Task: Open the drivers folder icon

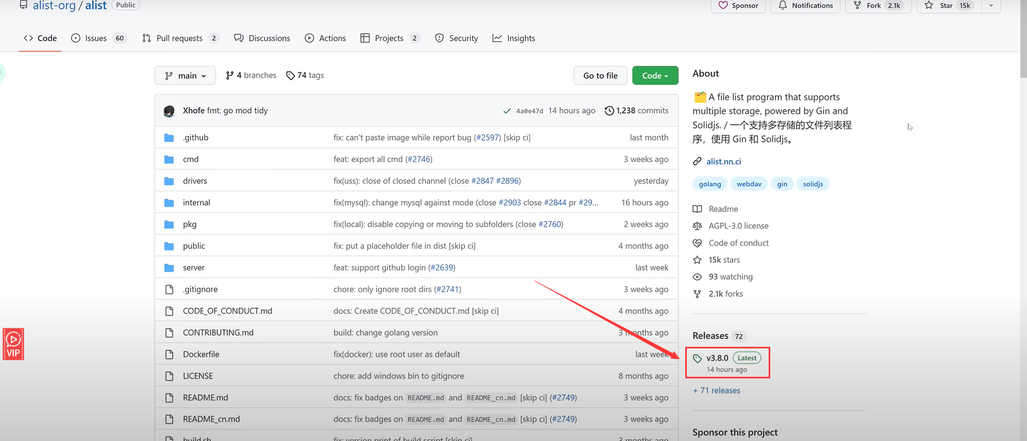Action: (169, 181)
